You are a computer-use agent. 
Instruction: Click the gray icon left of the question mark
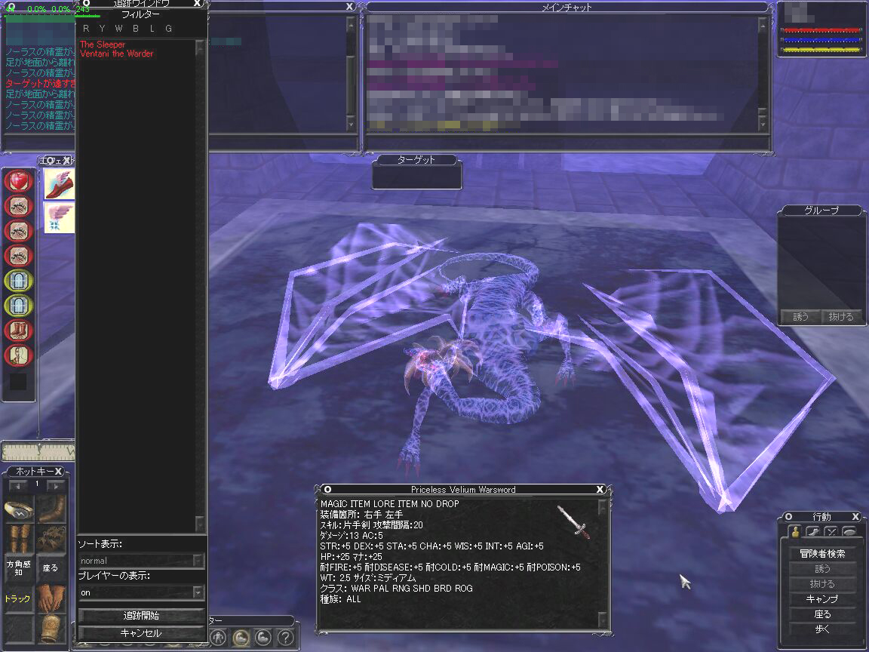[263, 638]
